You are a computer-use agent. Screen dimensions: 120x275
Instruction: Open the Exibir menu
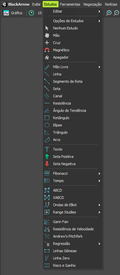coord(36,4)
